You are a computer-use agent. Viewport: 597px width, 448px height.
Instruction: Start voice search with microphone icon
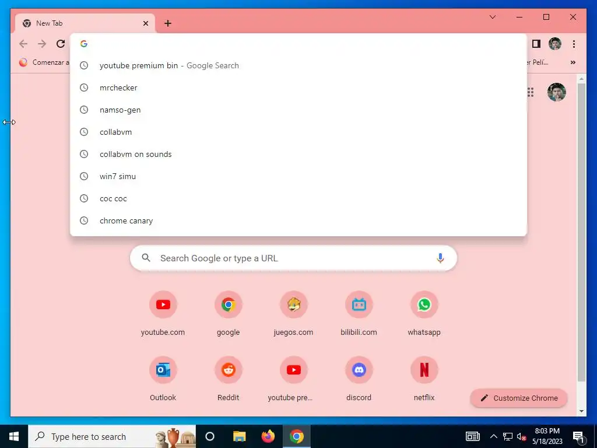[440, 258]
